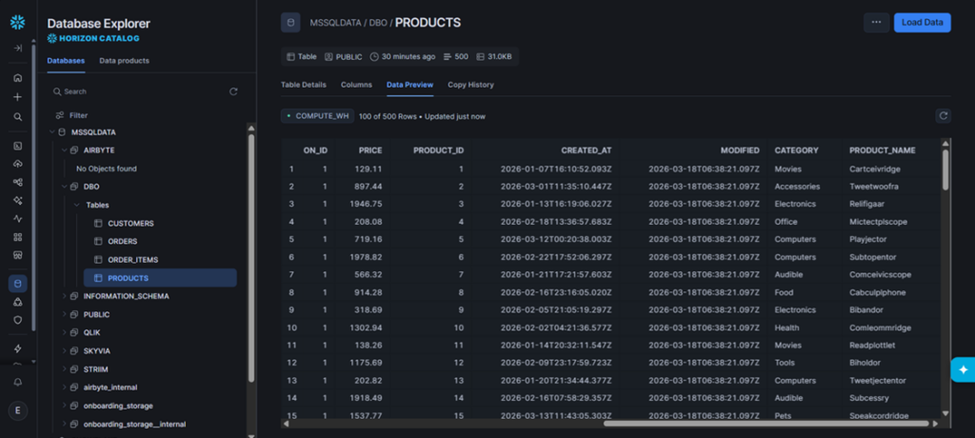This screenshot has width=975, height=438.
Task: Click in the database Search field
Action: click(137, 91)
